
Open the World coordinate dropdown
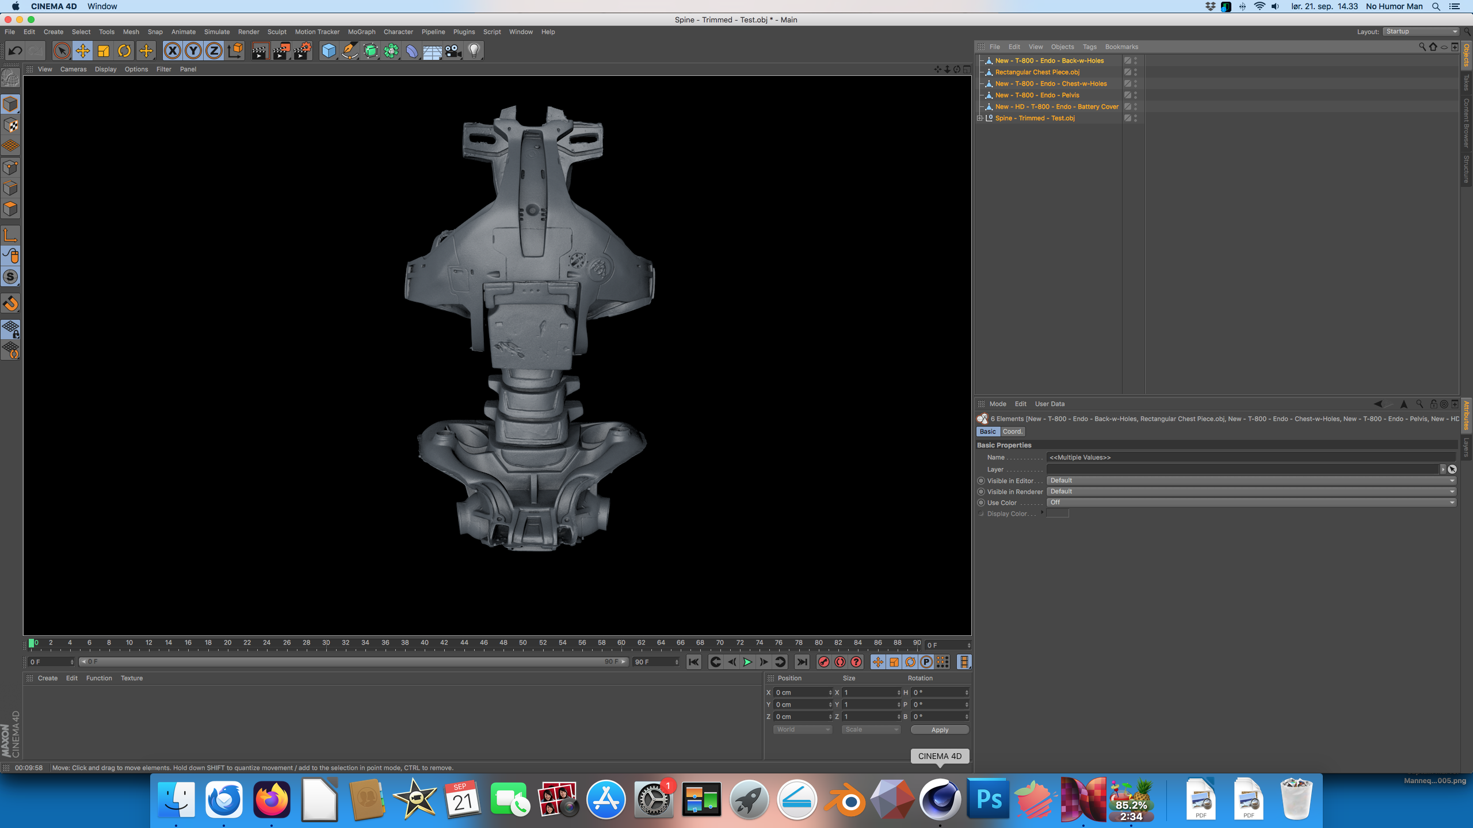point(802,730)
